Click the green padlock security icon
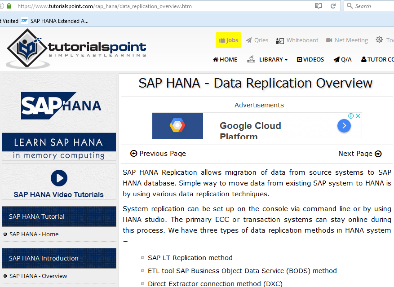The height and width of the screenshot is (287, 394). click(x=9, y=6)
